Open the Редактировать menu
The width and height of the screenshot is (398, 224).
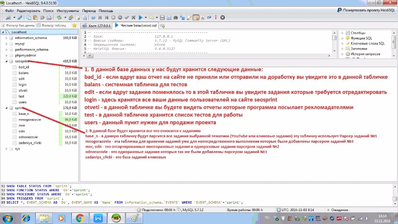pyautogui.click(x=29, y=11)
